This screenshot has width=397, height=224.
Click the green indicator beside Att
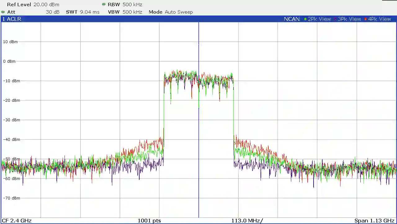[x=3, y=12]
